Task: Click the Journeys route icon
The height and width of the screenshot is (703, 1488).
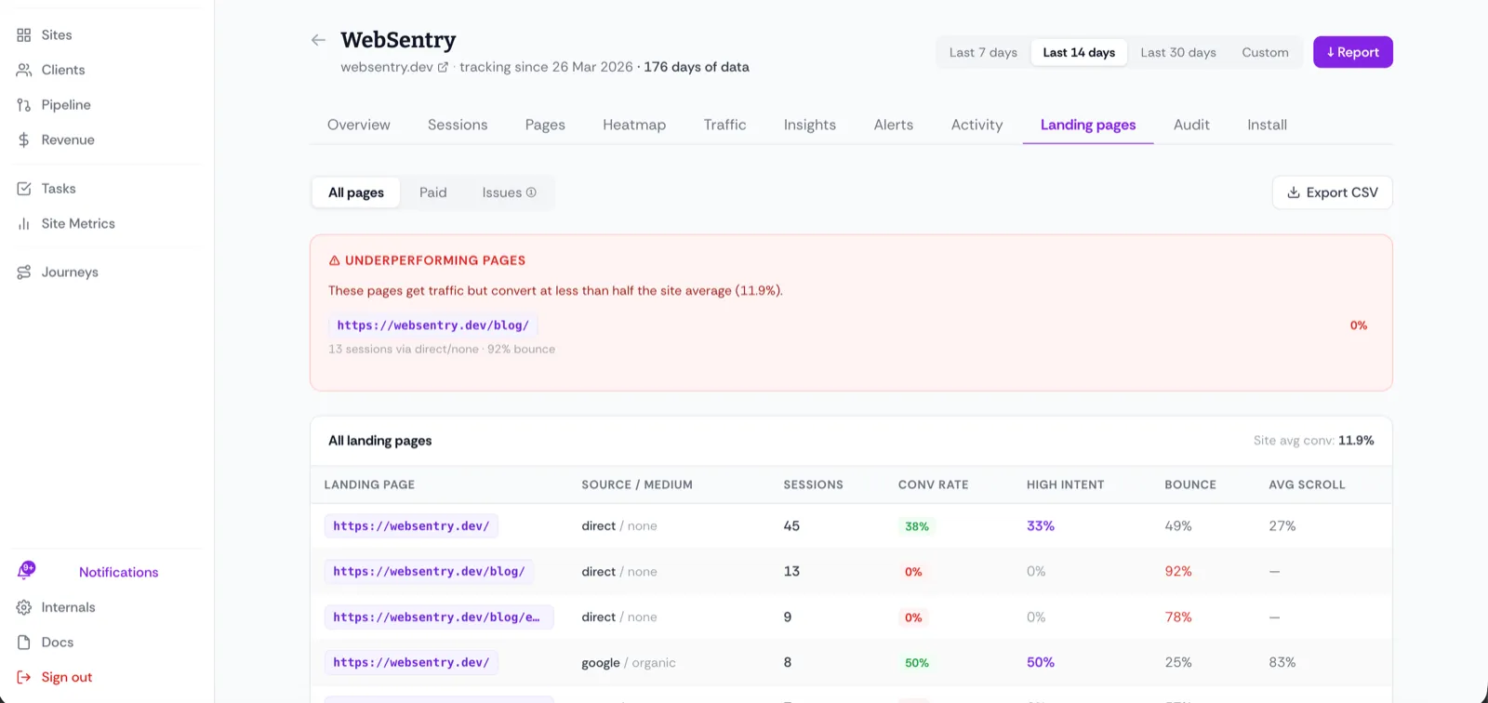Action: point(24,272)
